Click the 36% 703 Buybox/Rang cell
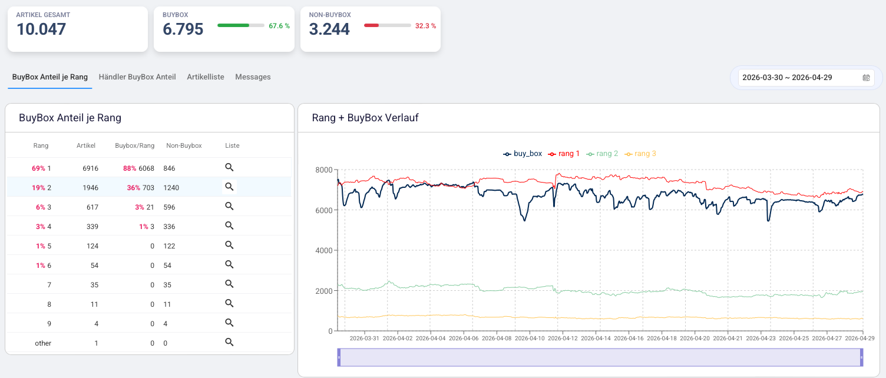This screenshot has width=886, height=378. (140, 188)
